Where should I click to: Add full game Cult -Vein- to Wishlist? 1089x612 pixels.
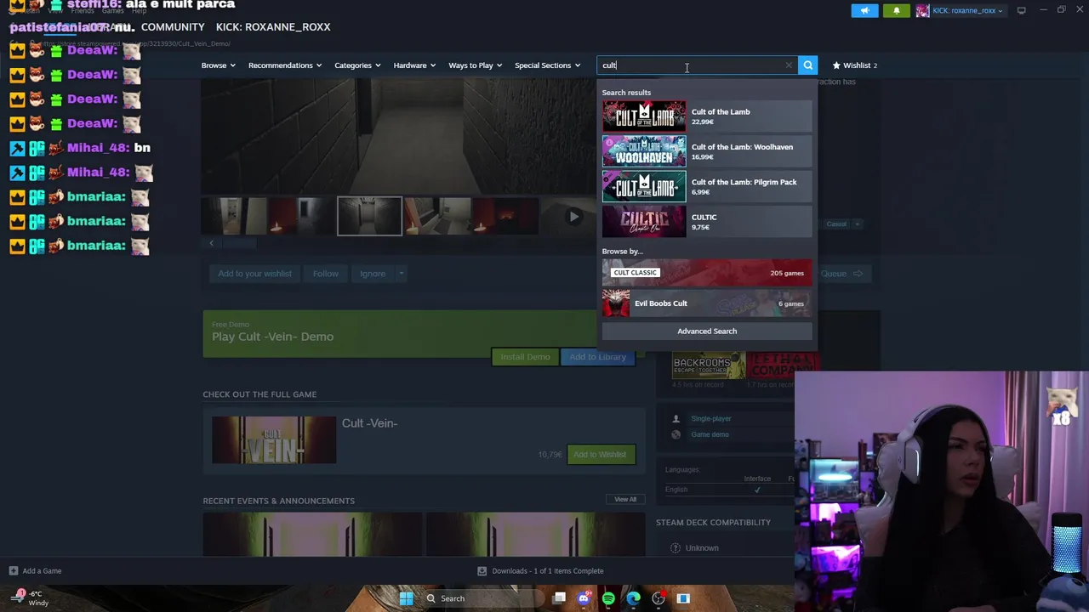600,455
